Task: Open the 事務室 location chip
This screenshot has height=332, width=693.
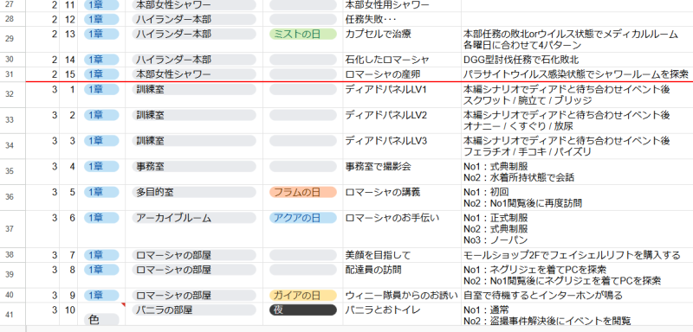Action: coord(194,167)
